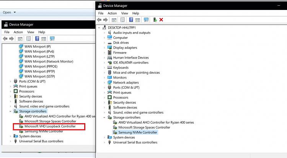Click Update driver green-arrow icon in right toolbar
Viewport: 287px width, 158px height.
point(155,20)
